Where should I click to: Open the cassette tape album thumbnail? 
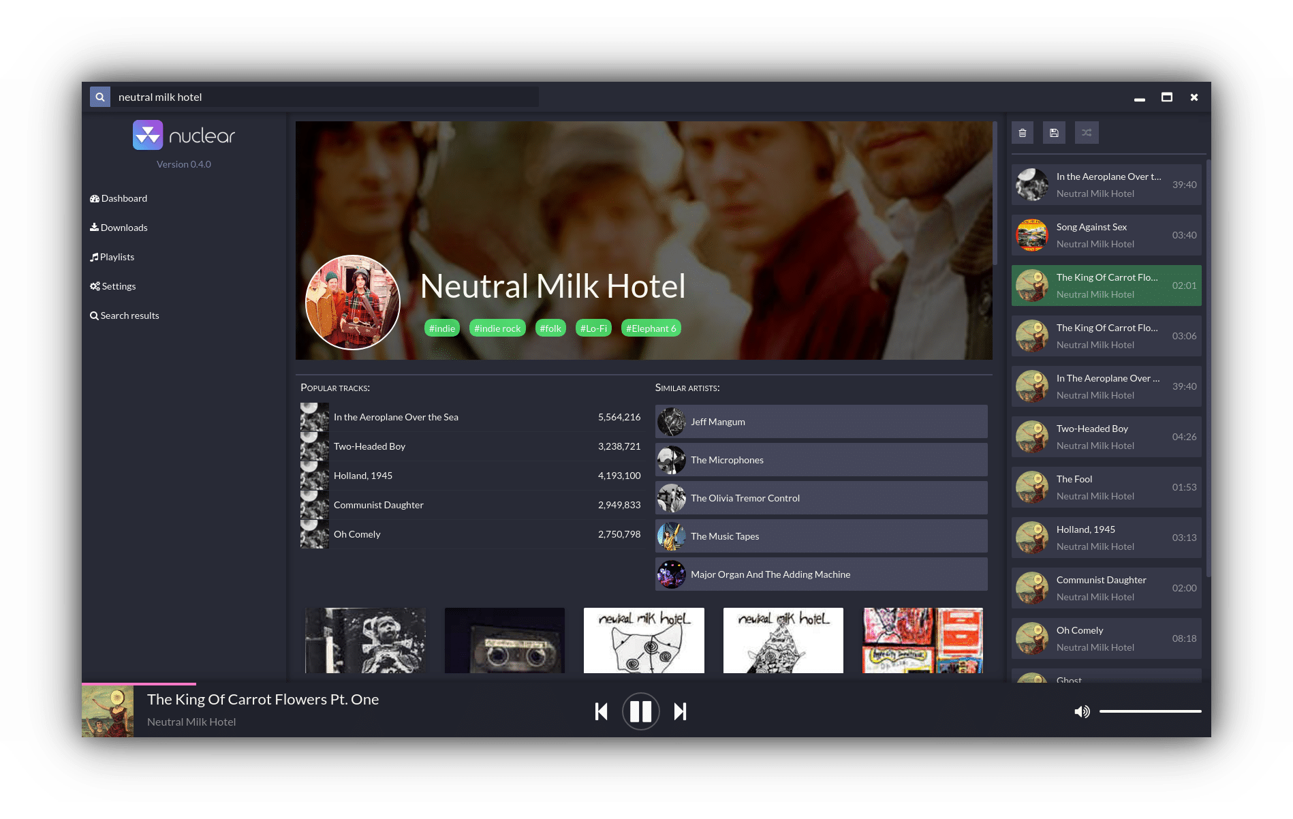tap(505, 640)
